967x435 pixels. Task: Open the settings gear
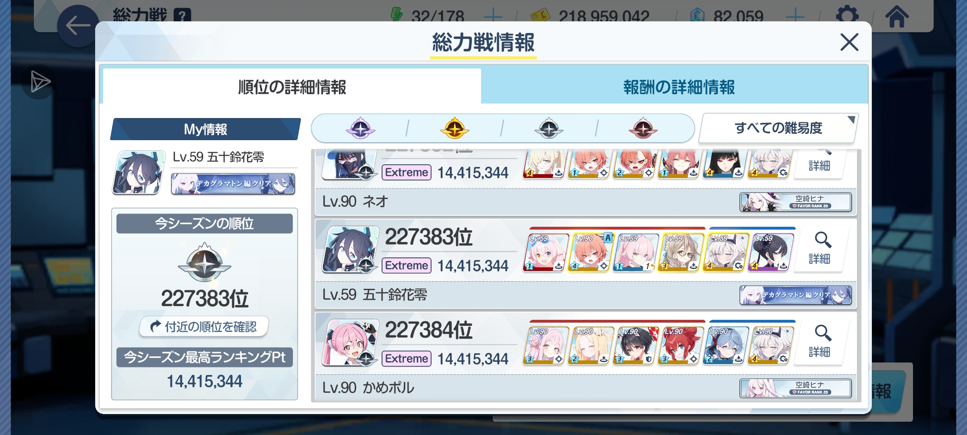pos(847,15)
